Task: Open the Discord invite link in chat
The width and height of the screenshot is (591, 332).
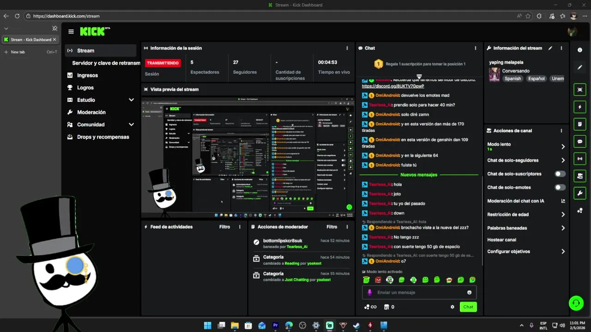Action: coord(393,86)
